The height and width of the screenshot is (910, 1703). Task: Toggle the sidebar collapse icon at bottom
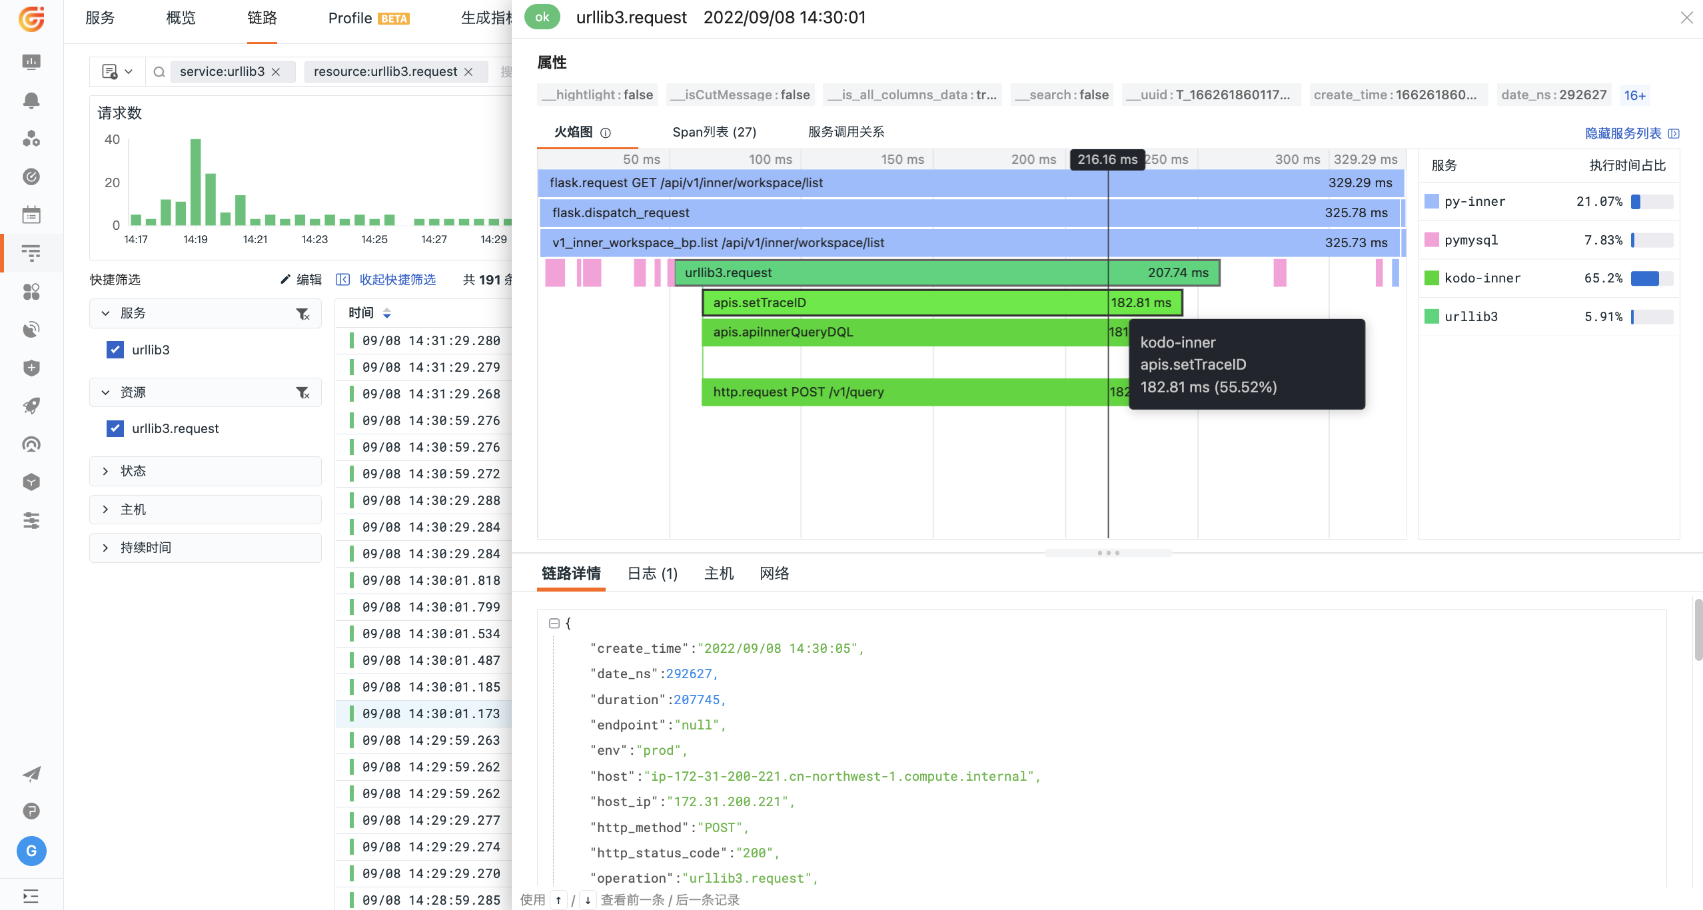click(31, 895)
